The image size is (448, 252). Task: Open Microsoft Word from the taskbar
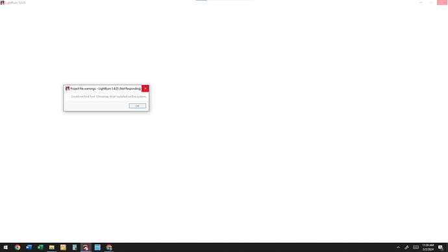[x=29, y=247]
